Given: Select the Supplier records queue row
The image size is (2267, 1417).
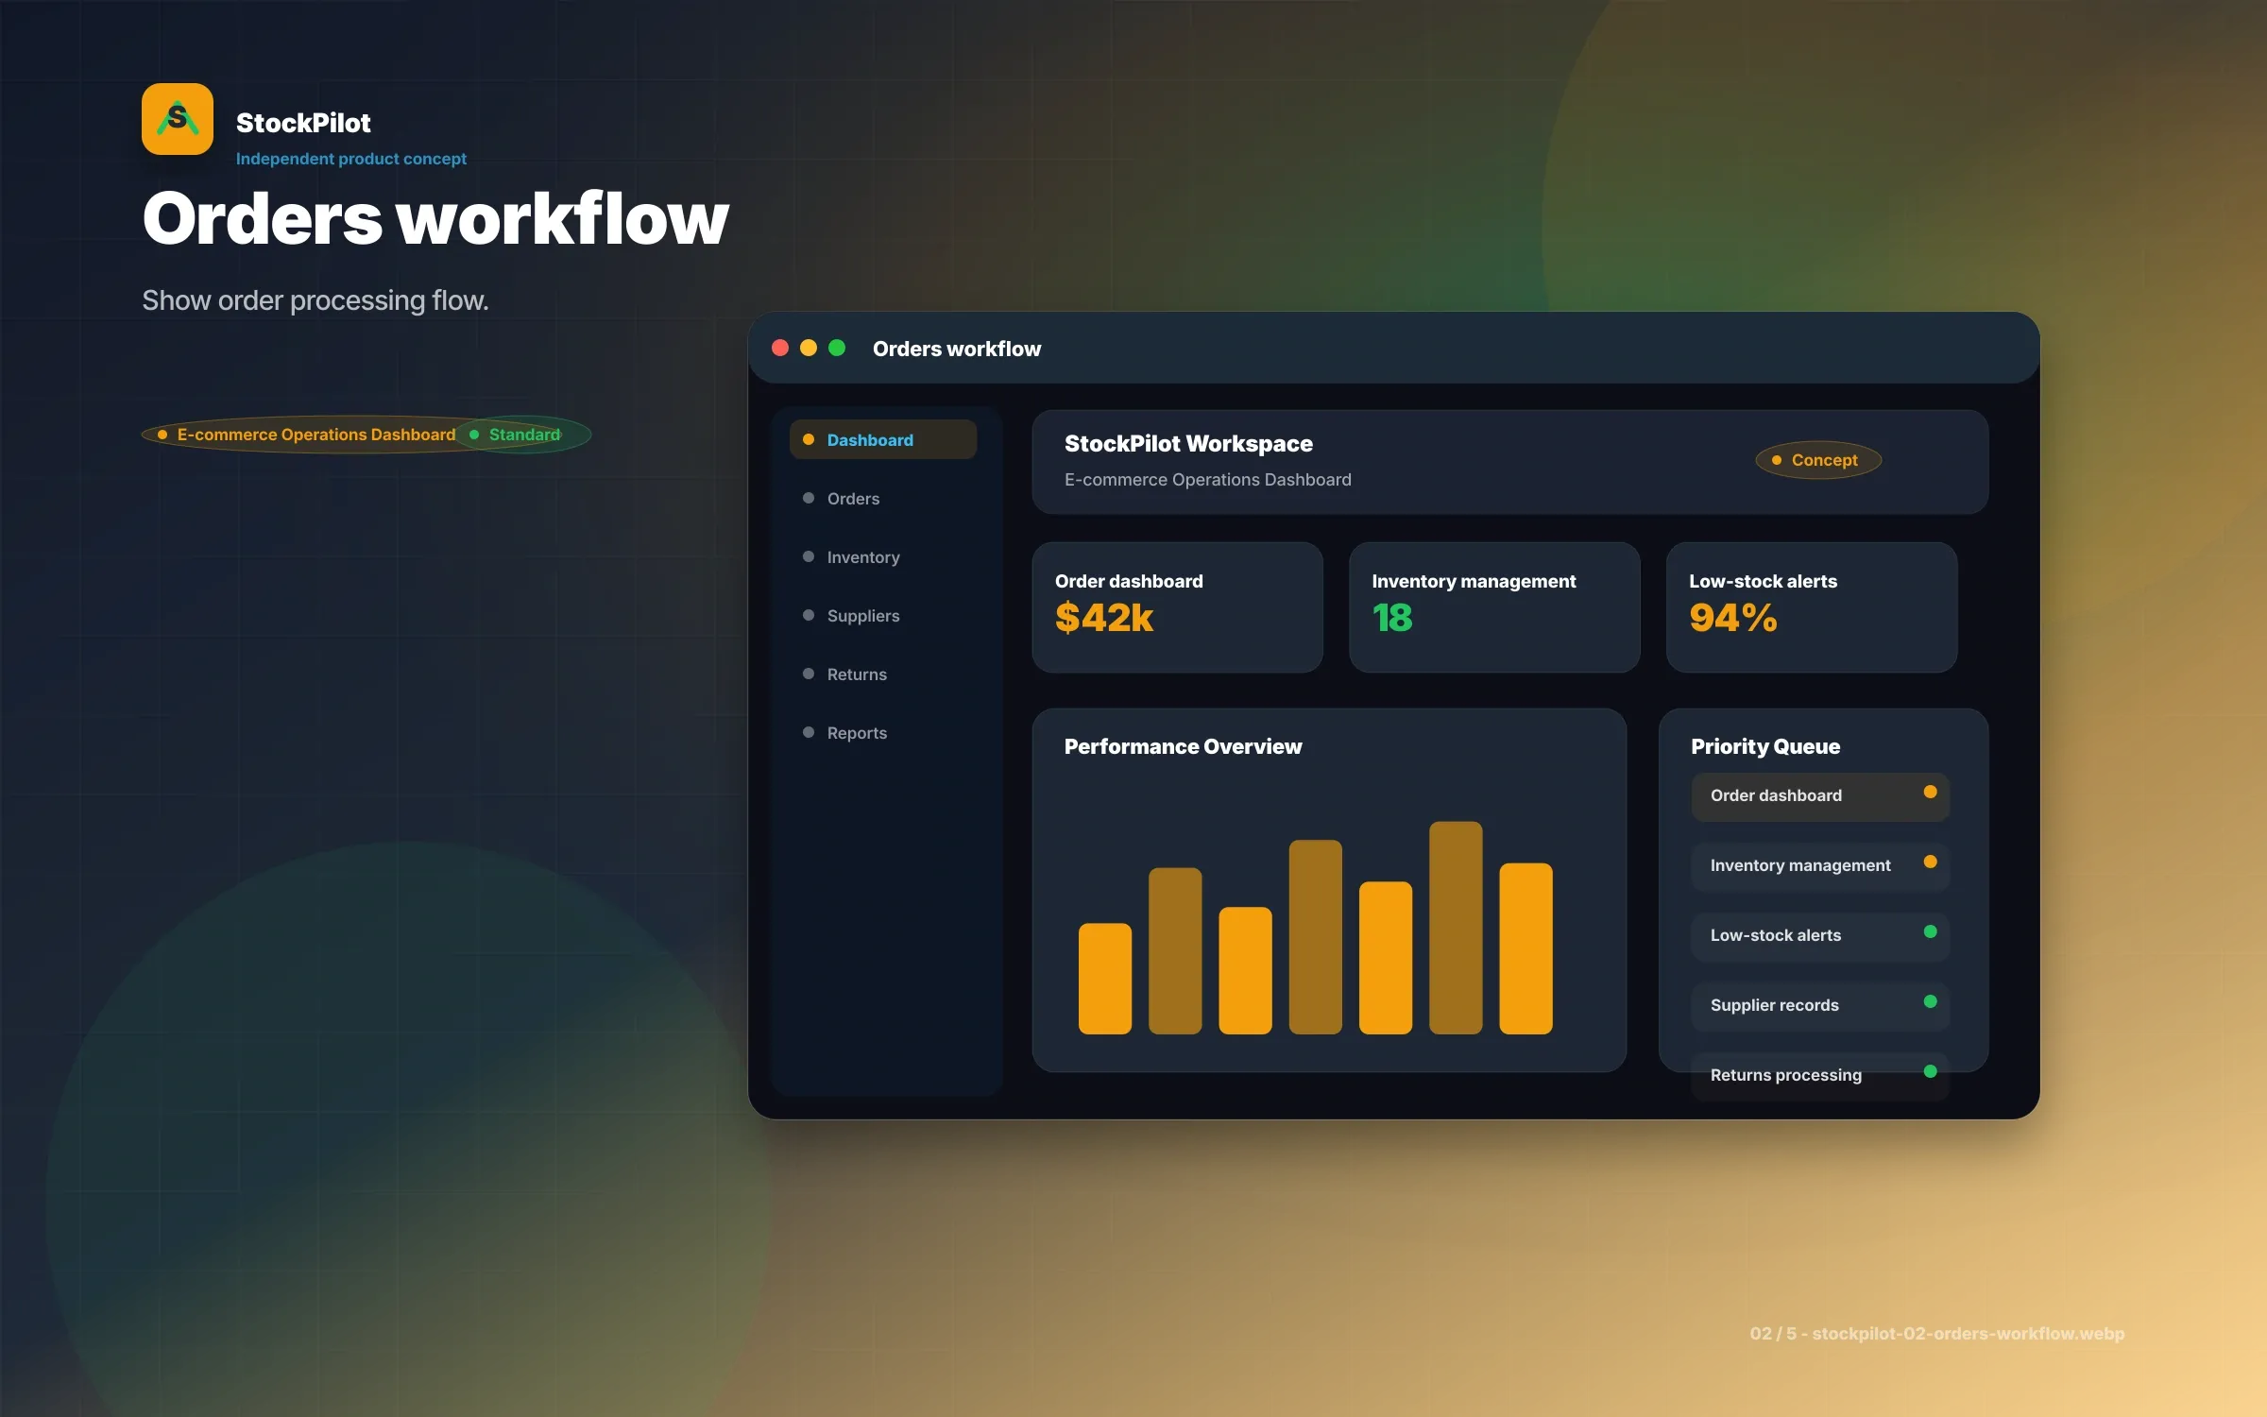Looking at the screenshot, I should coord(1820,1006).
